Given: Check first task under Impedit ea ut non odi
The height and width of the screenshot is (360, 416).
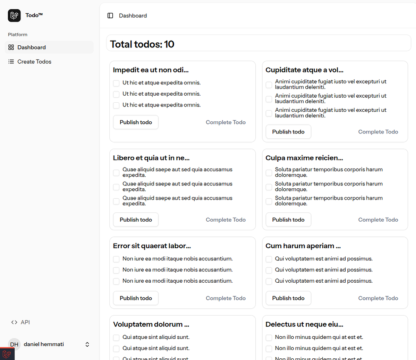Looking at the screenshot, I should click(x=116, y=83).
